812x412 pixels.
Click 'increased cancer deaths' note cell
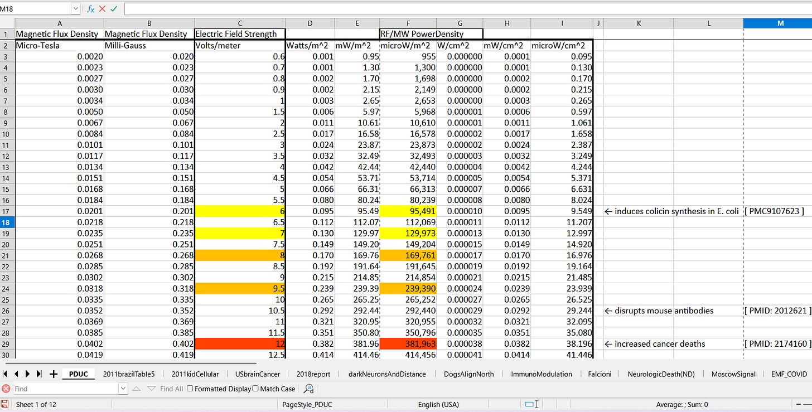coord(655,343)
